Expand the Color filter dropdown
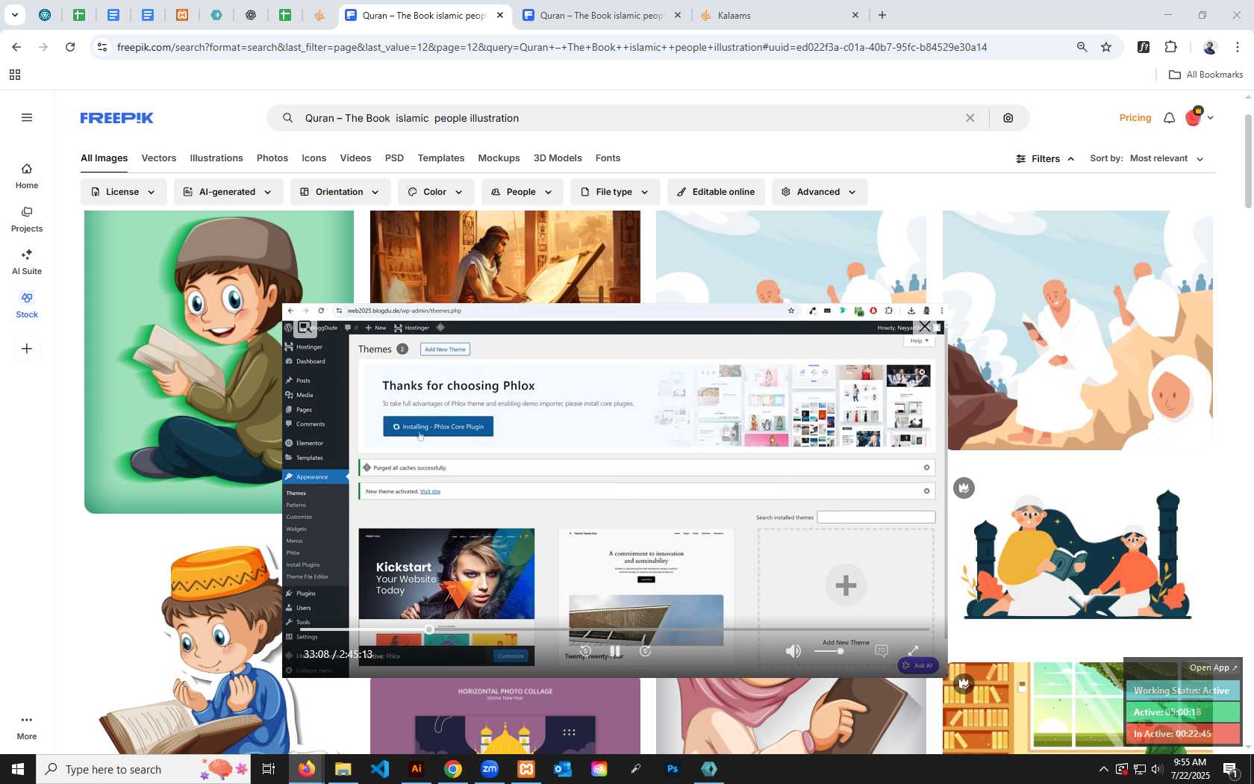 435,192
